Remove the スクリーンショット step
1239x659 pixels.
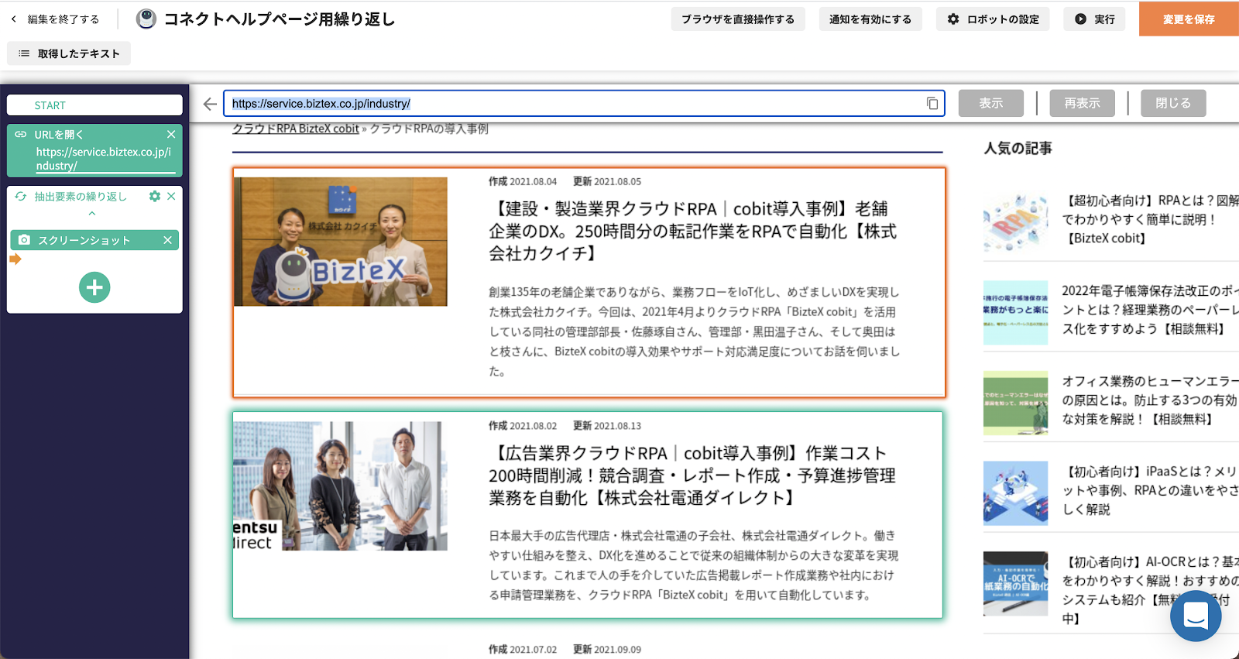pos(167,240)
